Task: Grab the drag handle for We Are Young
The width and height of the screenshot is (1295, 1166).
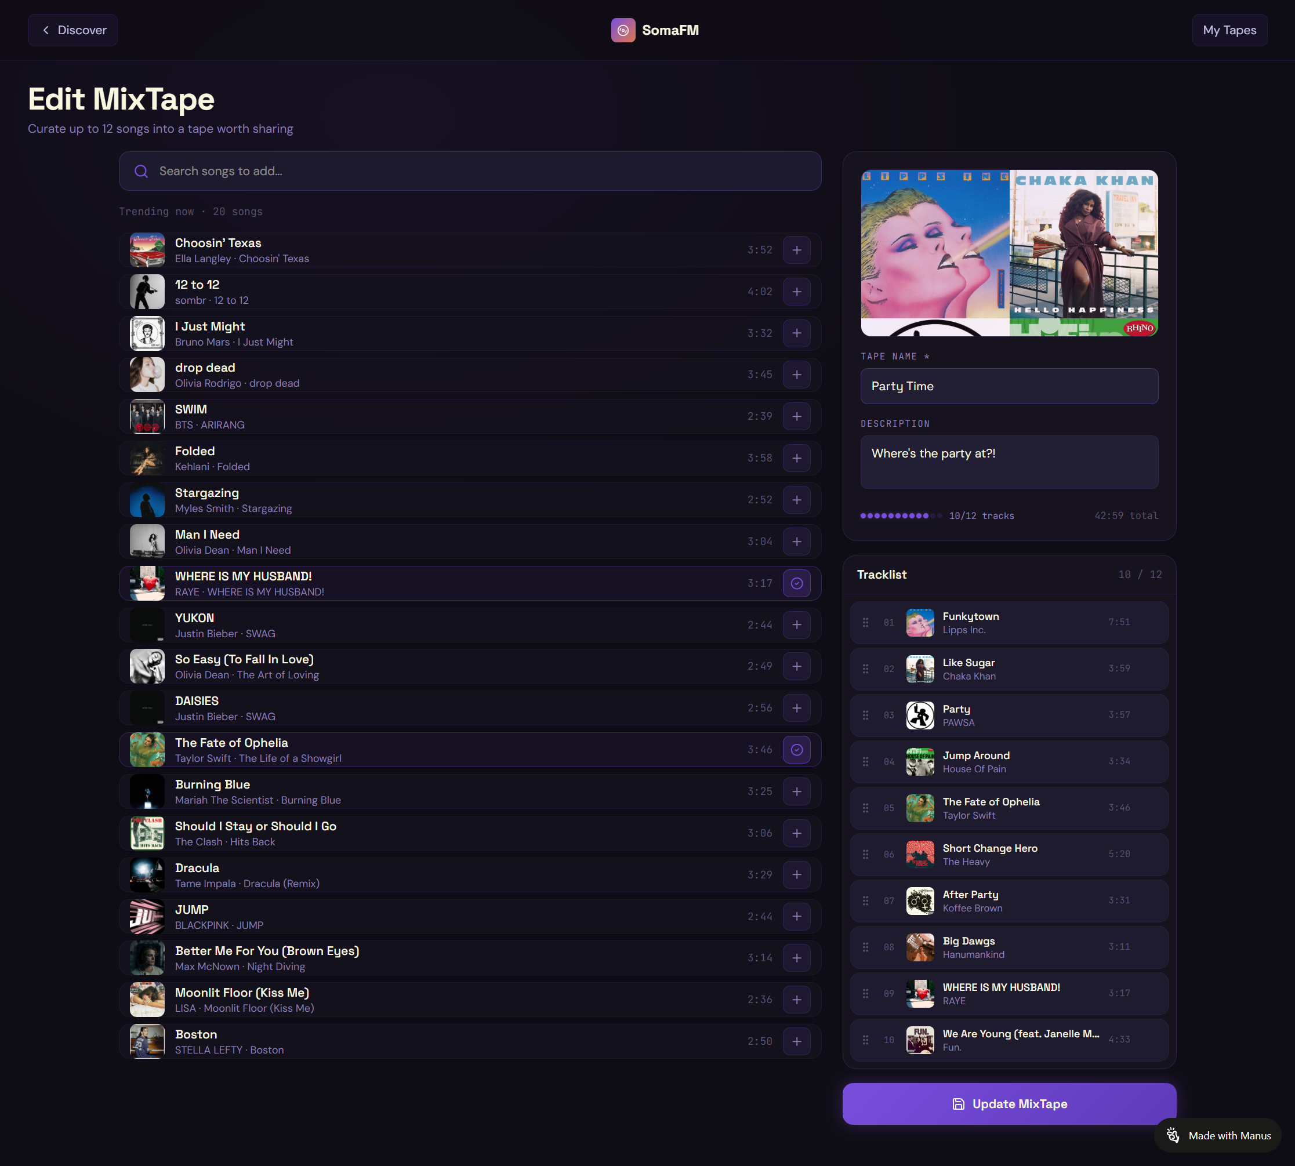Action: [x=866, y=1040]
